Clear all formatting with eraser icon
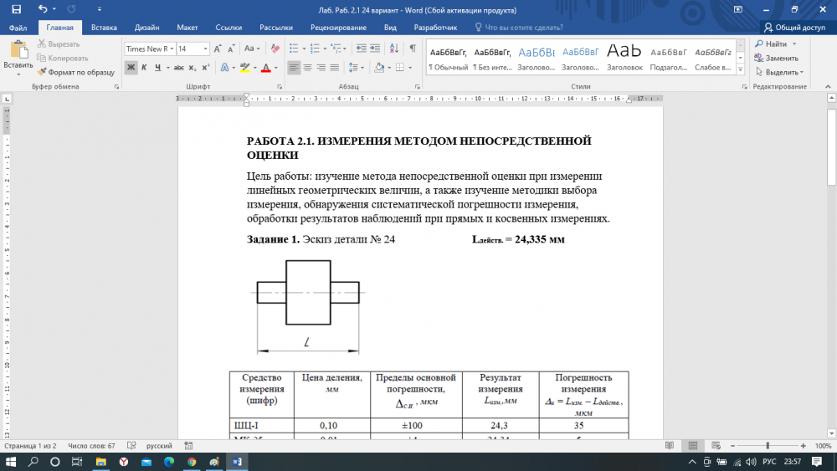The height and width of the screenshot is (471, 837). [x=275, y=49]
